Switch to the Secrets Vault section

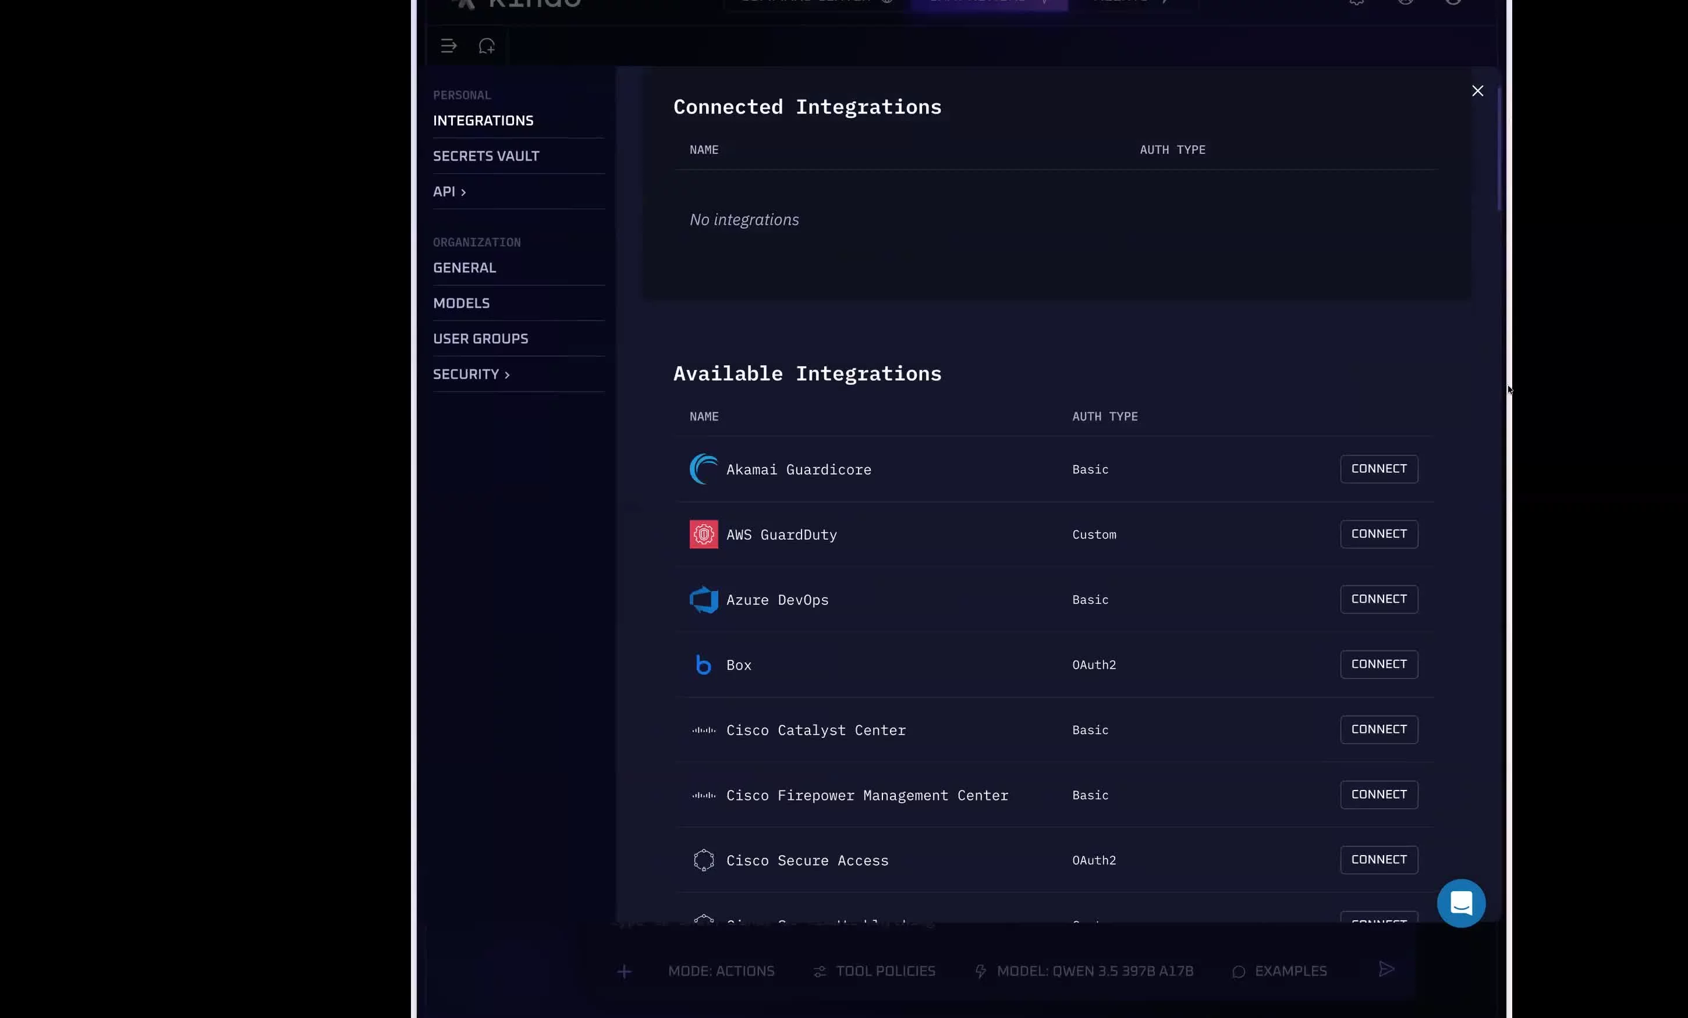click(485, 155)
